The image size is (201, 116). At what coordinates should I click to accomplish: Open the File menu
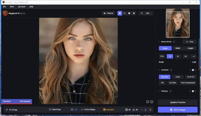[x=4, y=7]
